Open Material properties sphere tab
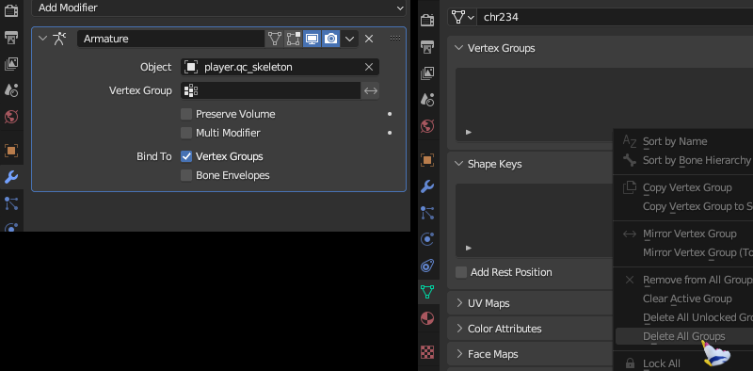This screenshot has width=753, height=371. (x=427, y=318)
